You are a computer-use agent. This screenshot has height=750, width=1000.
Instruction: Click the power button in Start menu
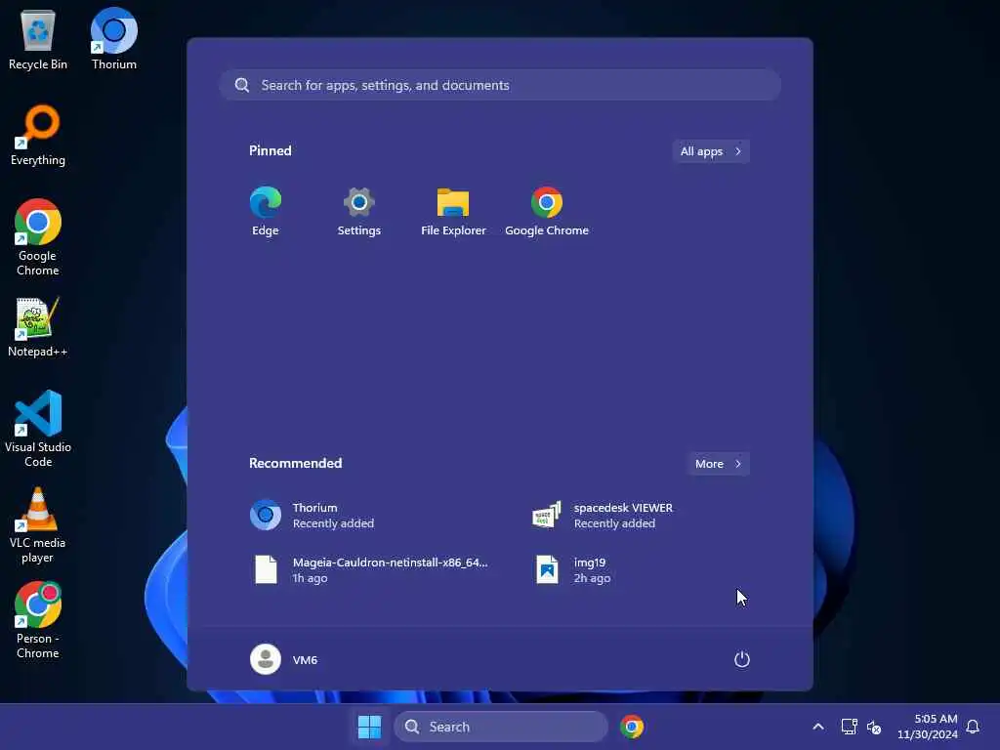(x=742, y=659)
